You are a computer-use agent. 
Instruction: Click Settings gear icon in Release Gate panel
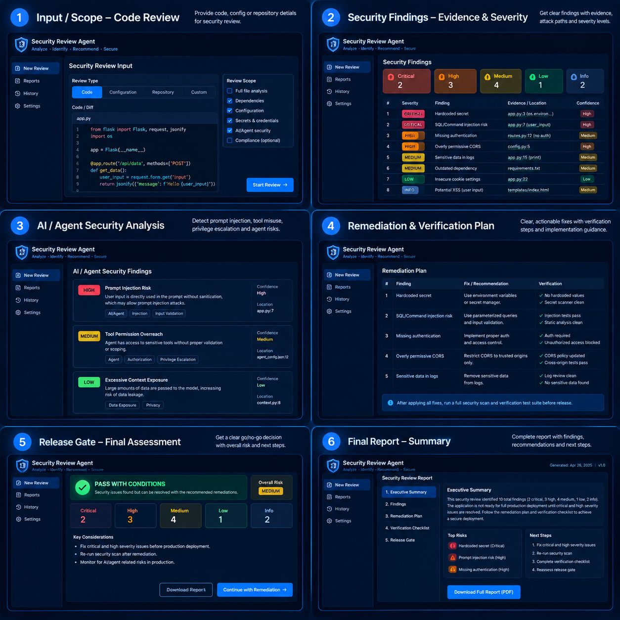[18, 519]
